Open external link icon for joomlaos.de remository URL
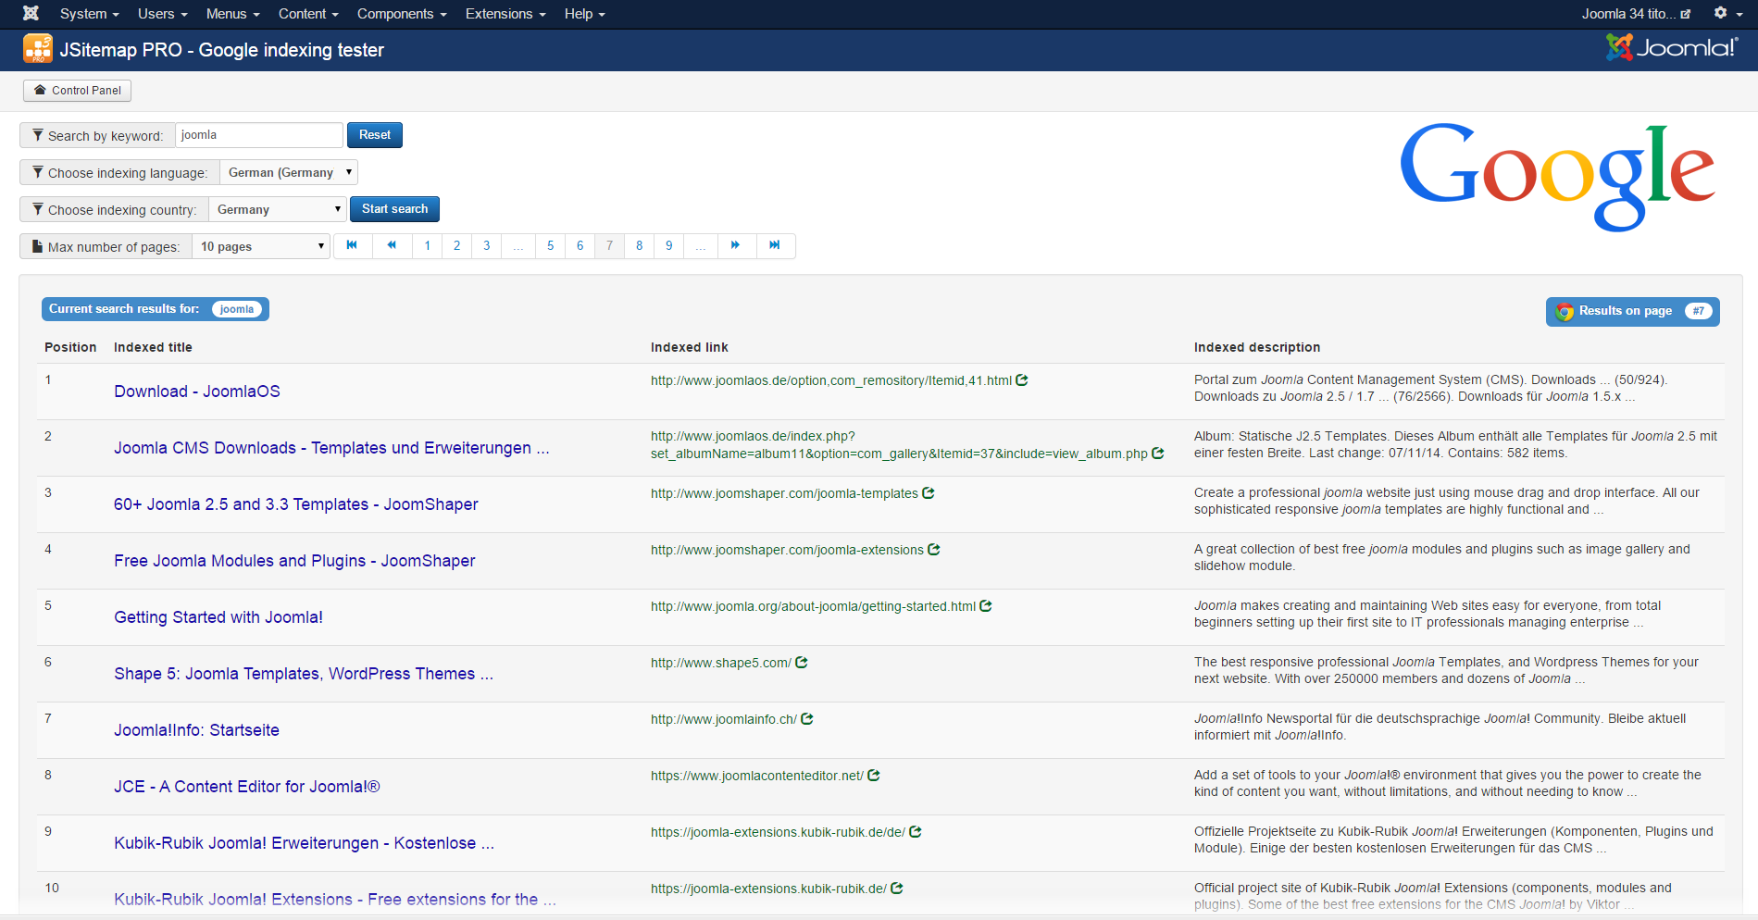This screenshot has width=1758, height=920. pyautogui.click(x=1022, y=380)
